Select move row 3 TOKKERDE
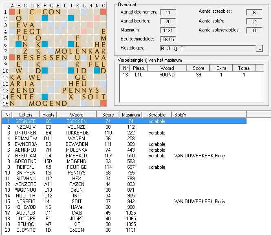The width and height of the screenshot is (271, 235). (124, 132)
